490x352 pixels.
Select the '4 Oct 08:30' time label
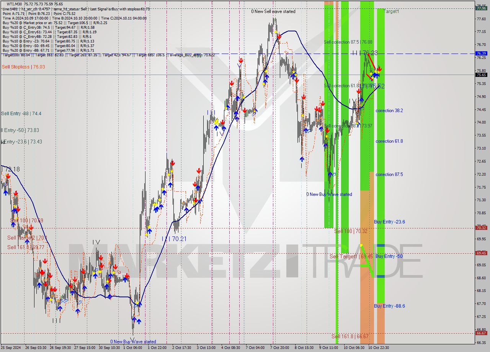[x=231, y=348]
